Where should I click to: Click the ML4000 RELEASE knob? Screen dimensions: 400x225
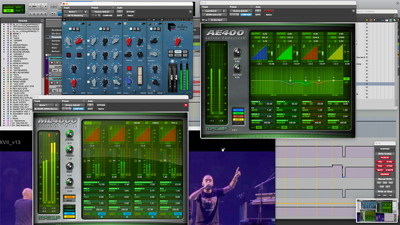tap(69, 181)
